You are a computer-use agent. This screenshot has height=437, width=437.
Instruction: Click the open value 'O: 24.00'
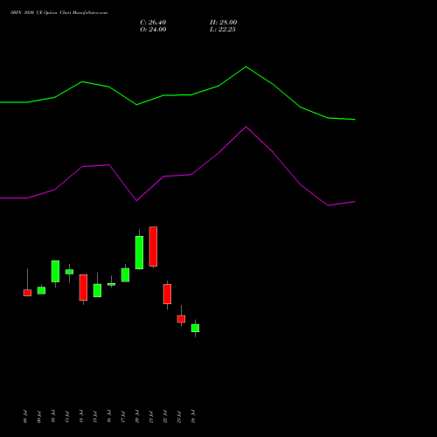click(x=153, y=30)
